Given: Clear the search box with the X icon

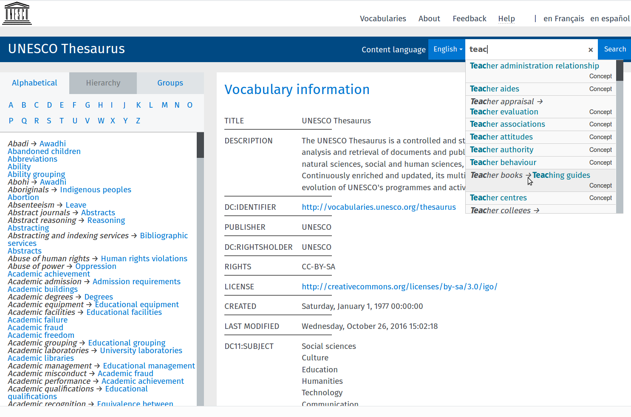Looking at the screenshot, I should [x=590, y=50].
